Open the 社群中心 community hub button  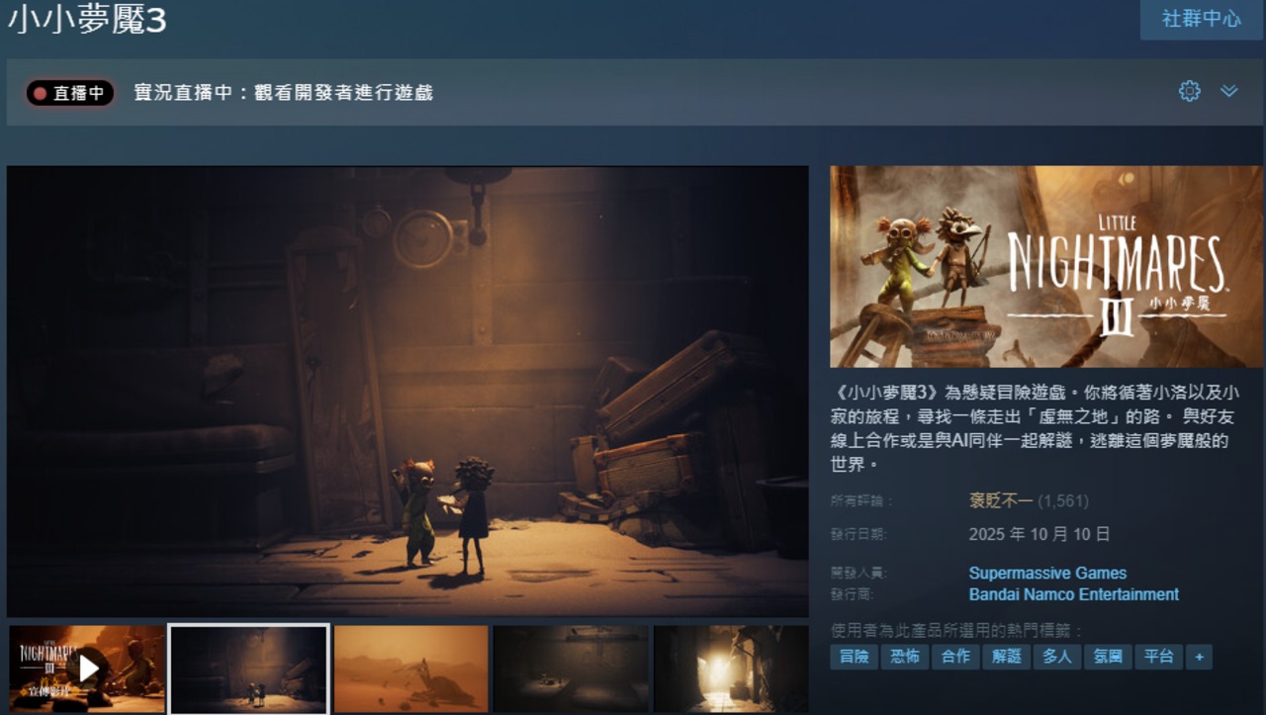1201,20
